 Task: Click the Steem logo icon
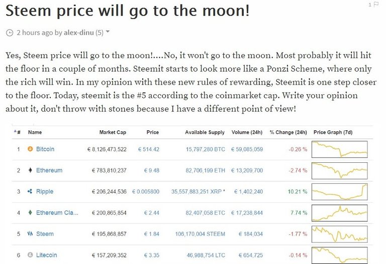click(x=30, y=234)
